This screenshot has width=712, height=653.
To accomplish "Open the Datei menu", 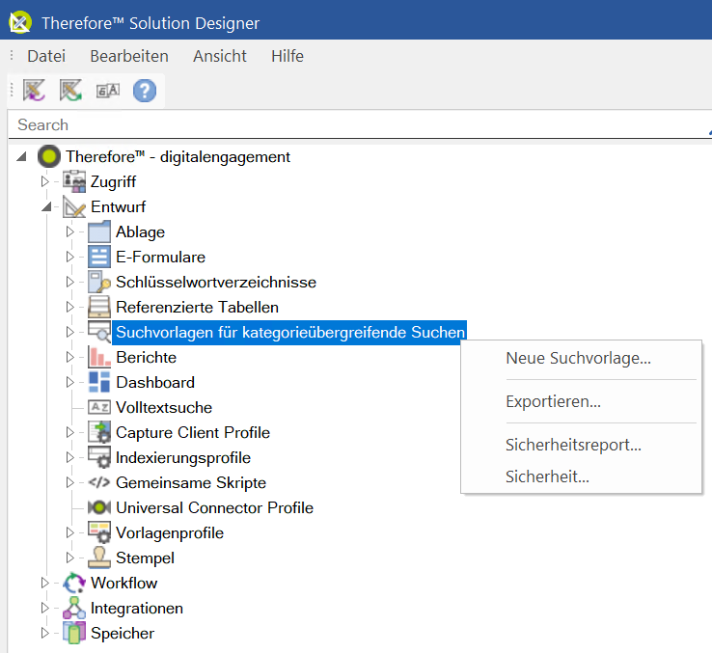I will tap(46, 56).
